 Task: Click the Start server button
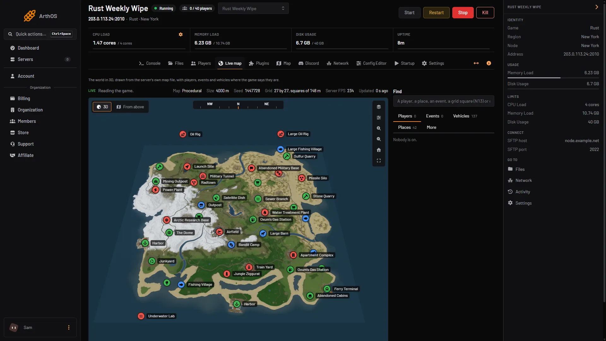pyautogui.click(x=409, y=13)
